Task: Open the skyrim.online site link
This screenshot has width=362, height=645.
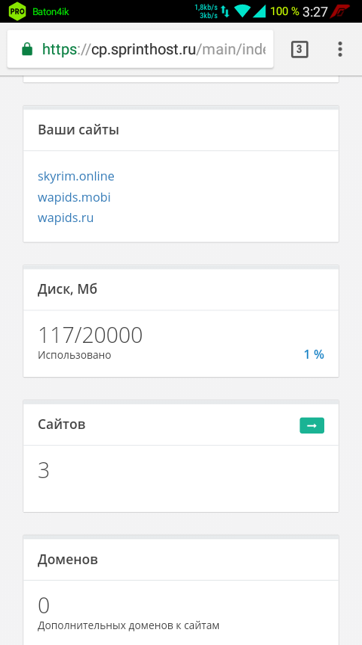Action: click(x=76, y=177)
